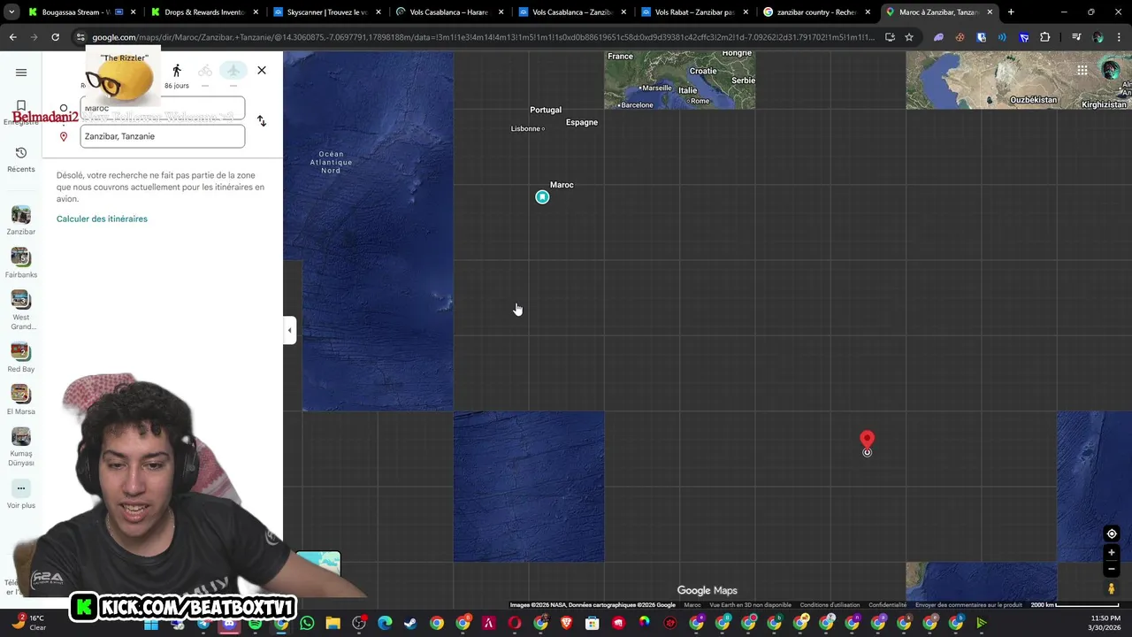Swap starting point and destination

(262, 121)
